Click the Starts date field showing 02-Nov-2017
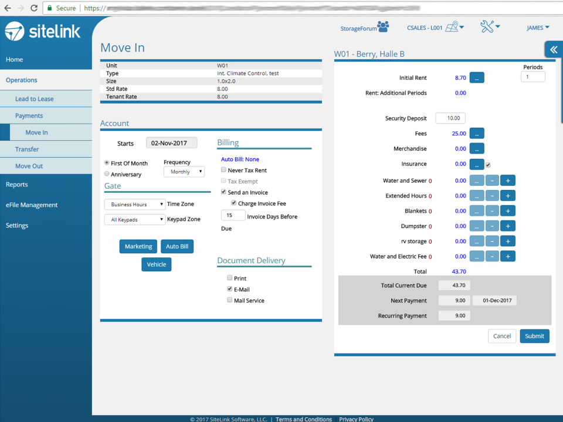The width and height of the screenshot is (563, 422). (171, 142)
